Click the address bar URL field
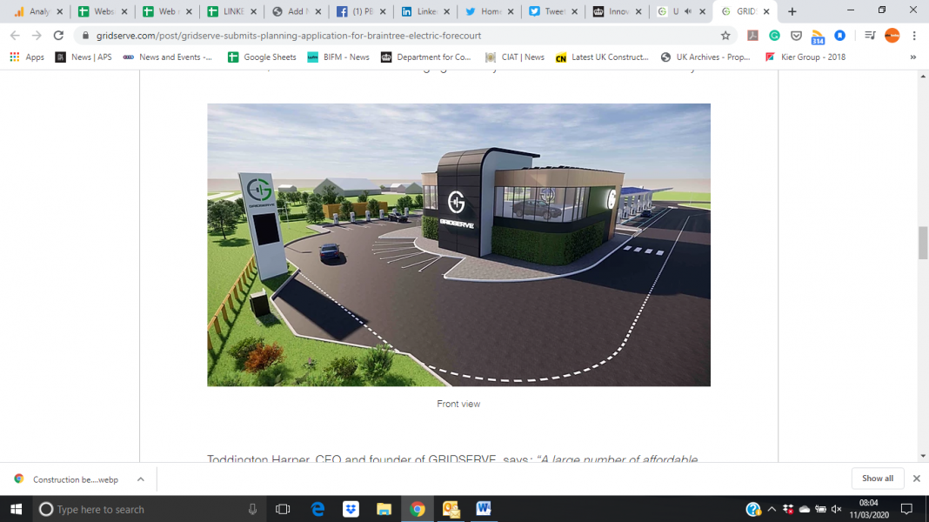 point(391,36)
